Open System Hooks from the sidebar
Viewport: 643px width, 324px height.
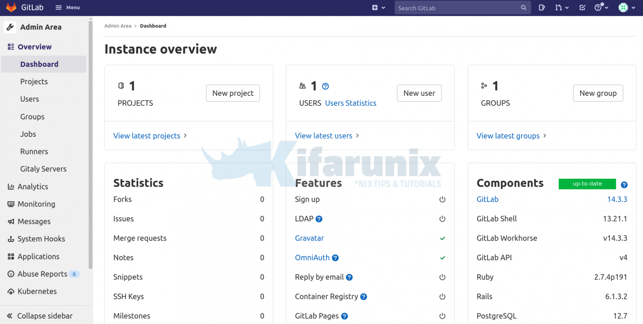tap(41, 239)
